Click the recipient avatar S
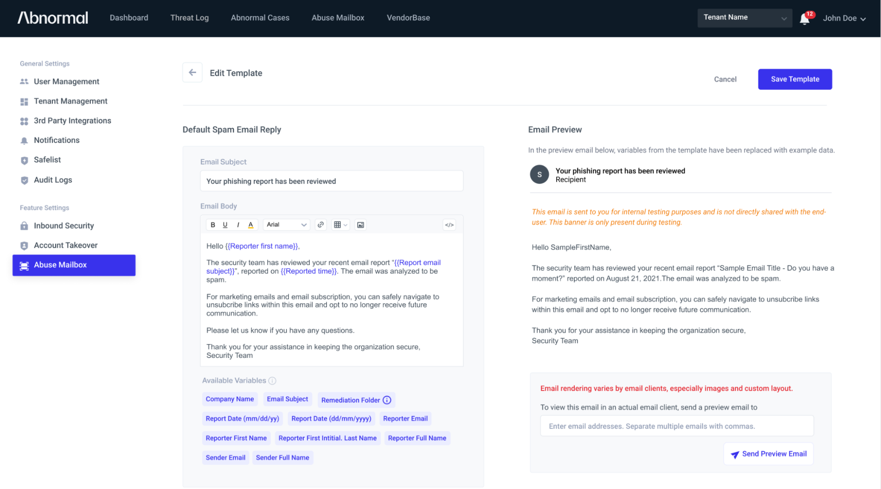This screenshot has height=489, width=881. coord(539,175)
